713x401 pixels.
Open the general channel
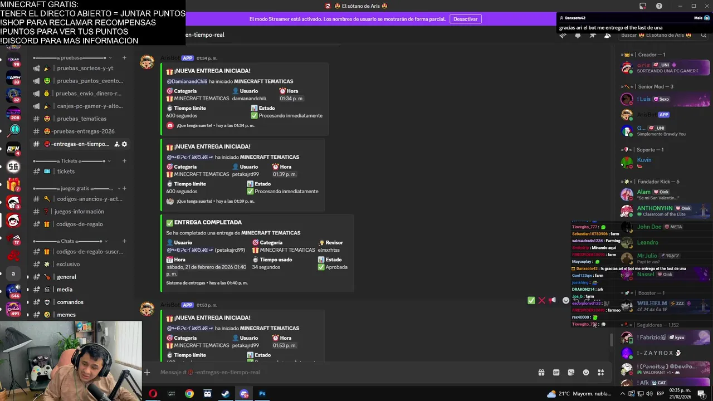[x=81, y=277]
